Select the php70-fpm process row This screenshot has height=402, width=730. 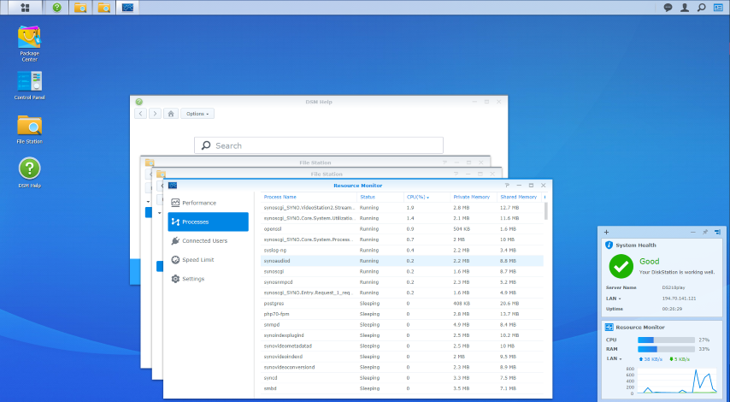pos(402,314)
